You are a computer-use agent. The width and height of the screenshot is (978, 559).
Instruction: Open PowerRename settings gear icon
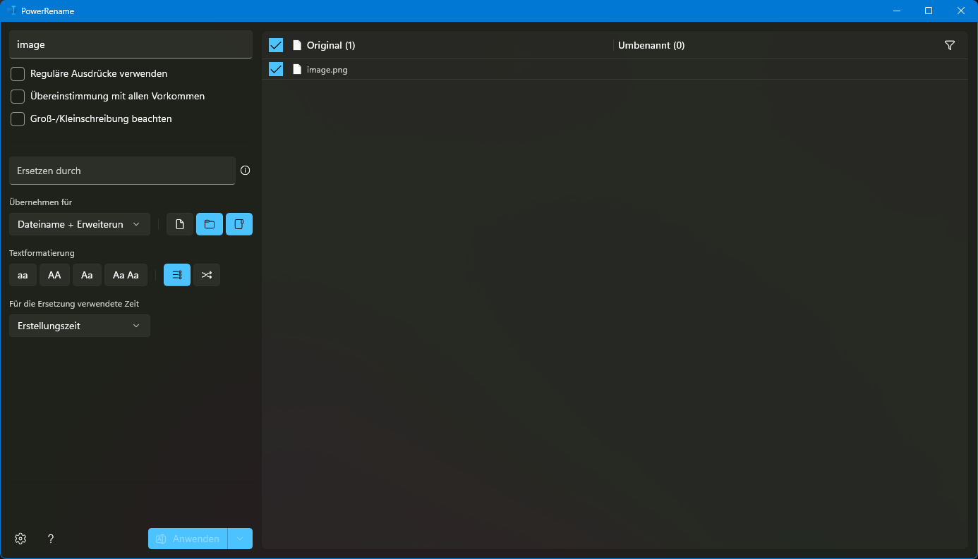[x=20, y=539]
